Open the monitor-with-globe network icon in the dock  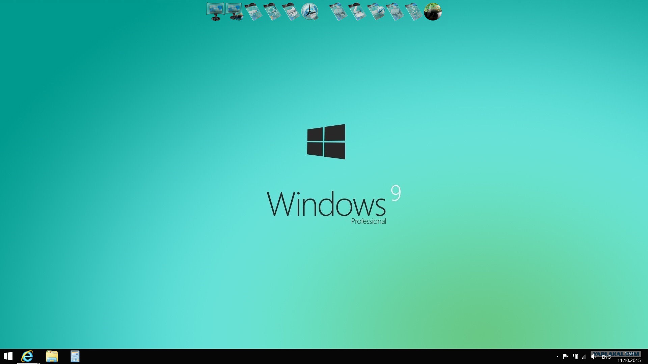click(x=235, y=12)
